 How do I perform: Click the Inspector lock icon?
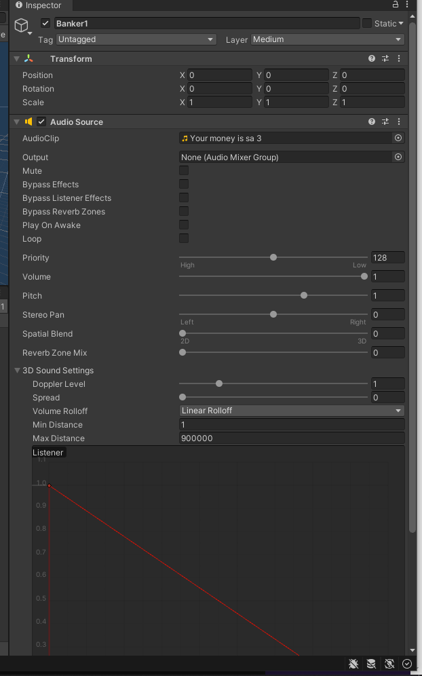396,5
